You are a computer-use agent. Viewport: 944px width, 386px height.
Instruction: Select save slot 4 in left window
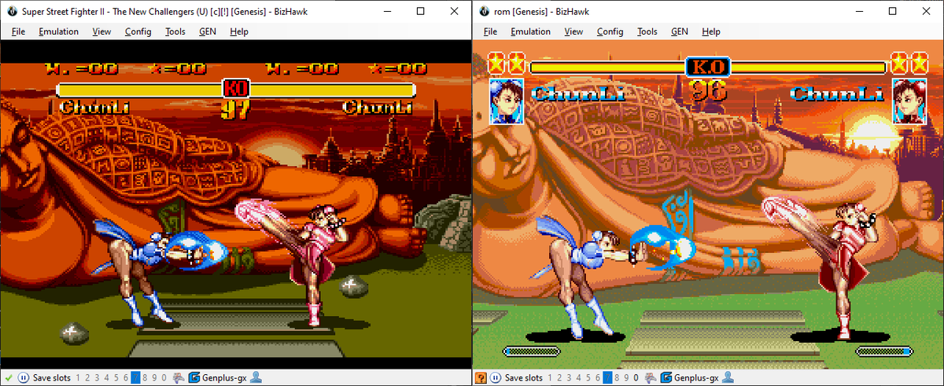pyautogui.click(x=106, y=378)
